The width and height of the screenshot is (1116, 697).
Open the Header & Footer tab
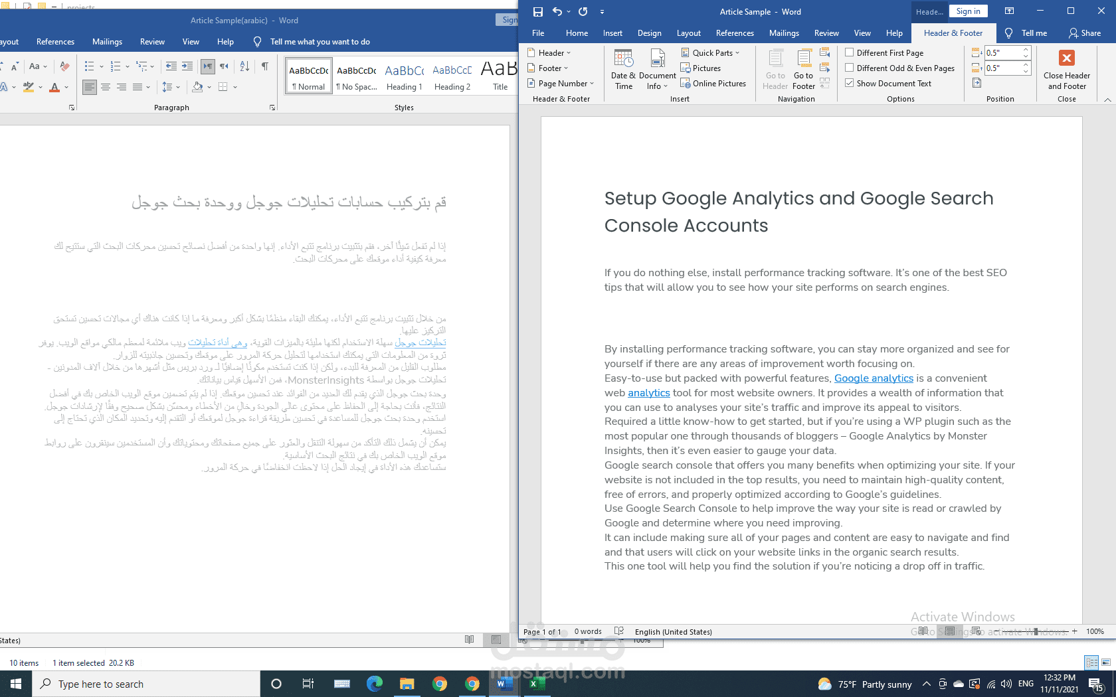pyautogui.click(x=953, y=33)
